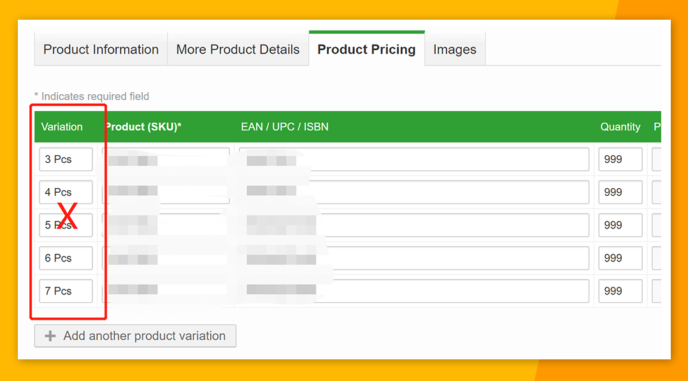The image size is (688, 381).
Task: Click the plus icon to add variation
Action: point(50,336)
